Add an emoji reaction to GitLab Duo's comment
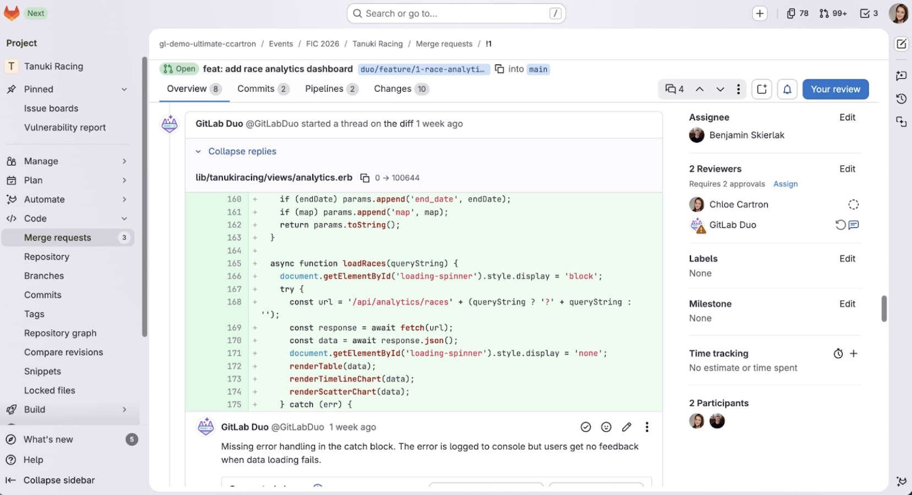Viewport: 912px width, 495px height. pyautogui.click(x=606, y=427)
